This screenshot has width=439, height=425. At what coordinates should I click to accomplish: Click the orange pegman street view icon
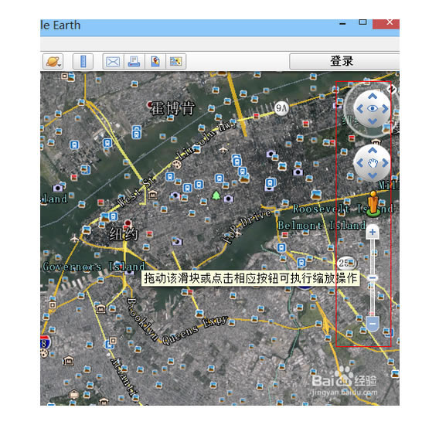373,203
